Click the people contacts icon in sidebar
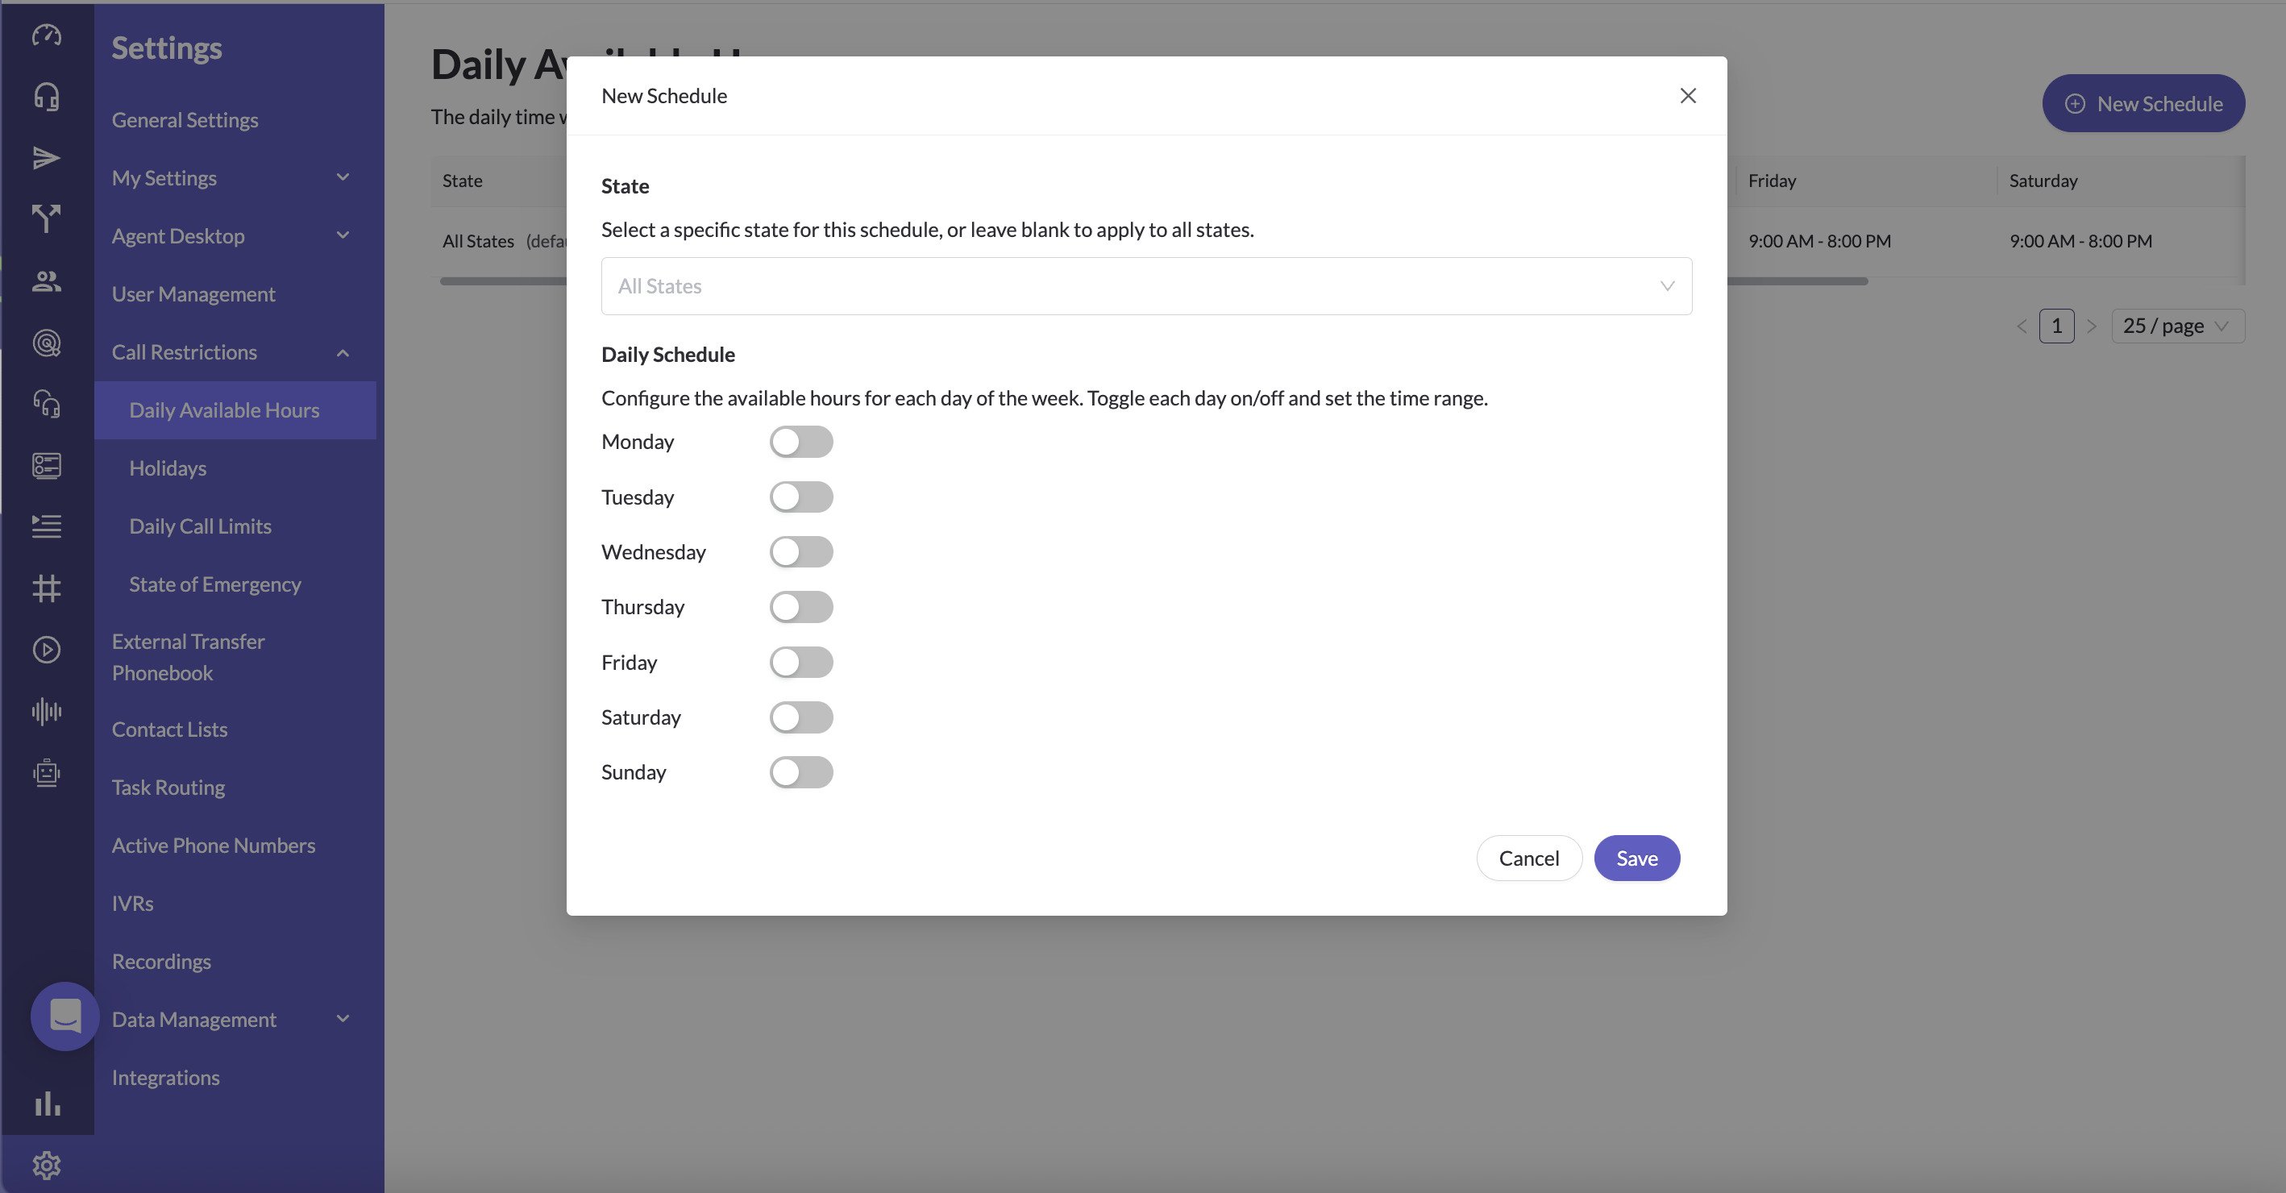2286x1193 pixels. click(46, 281)
